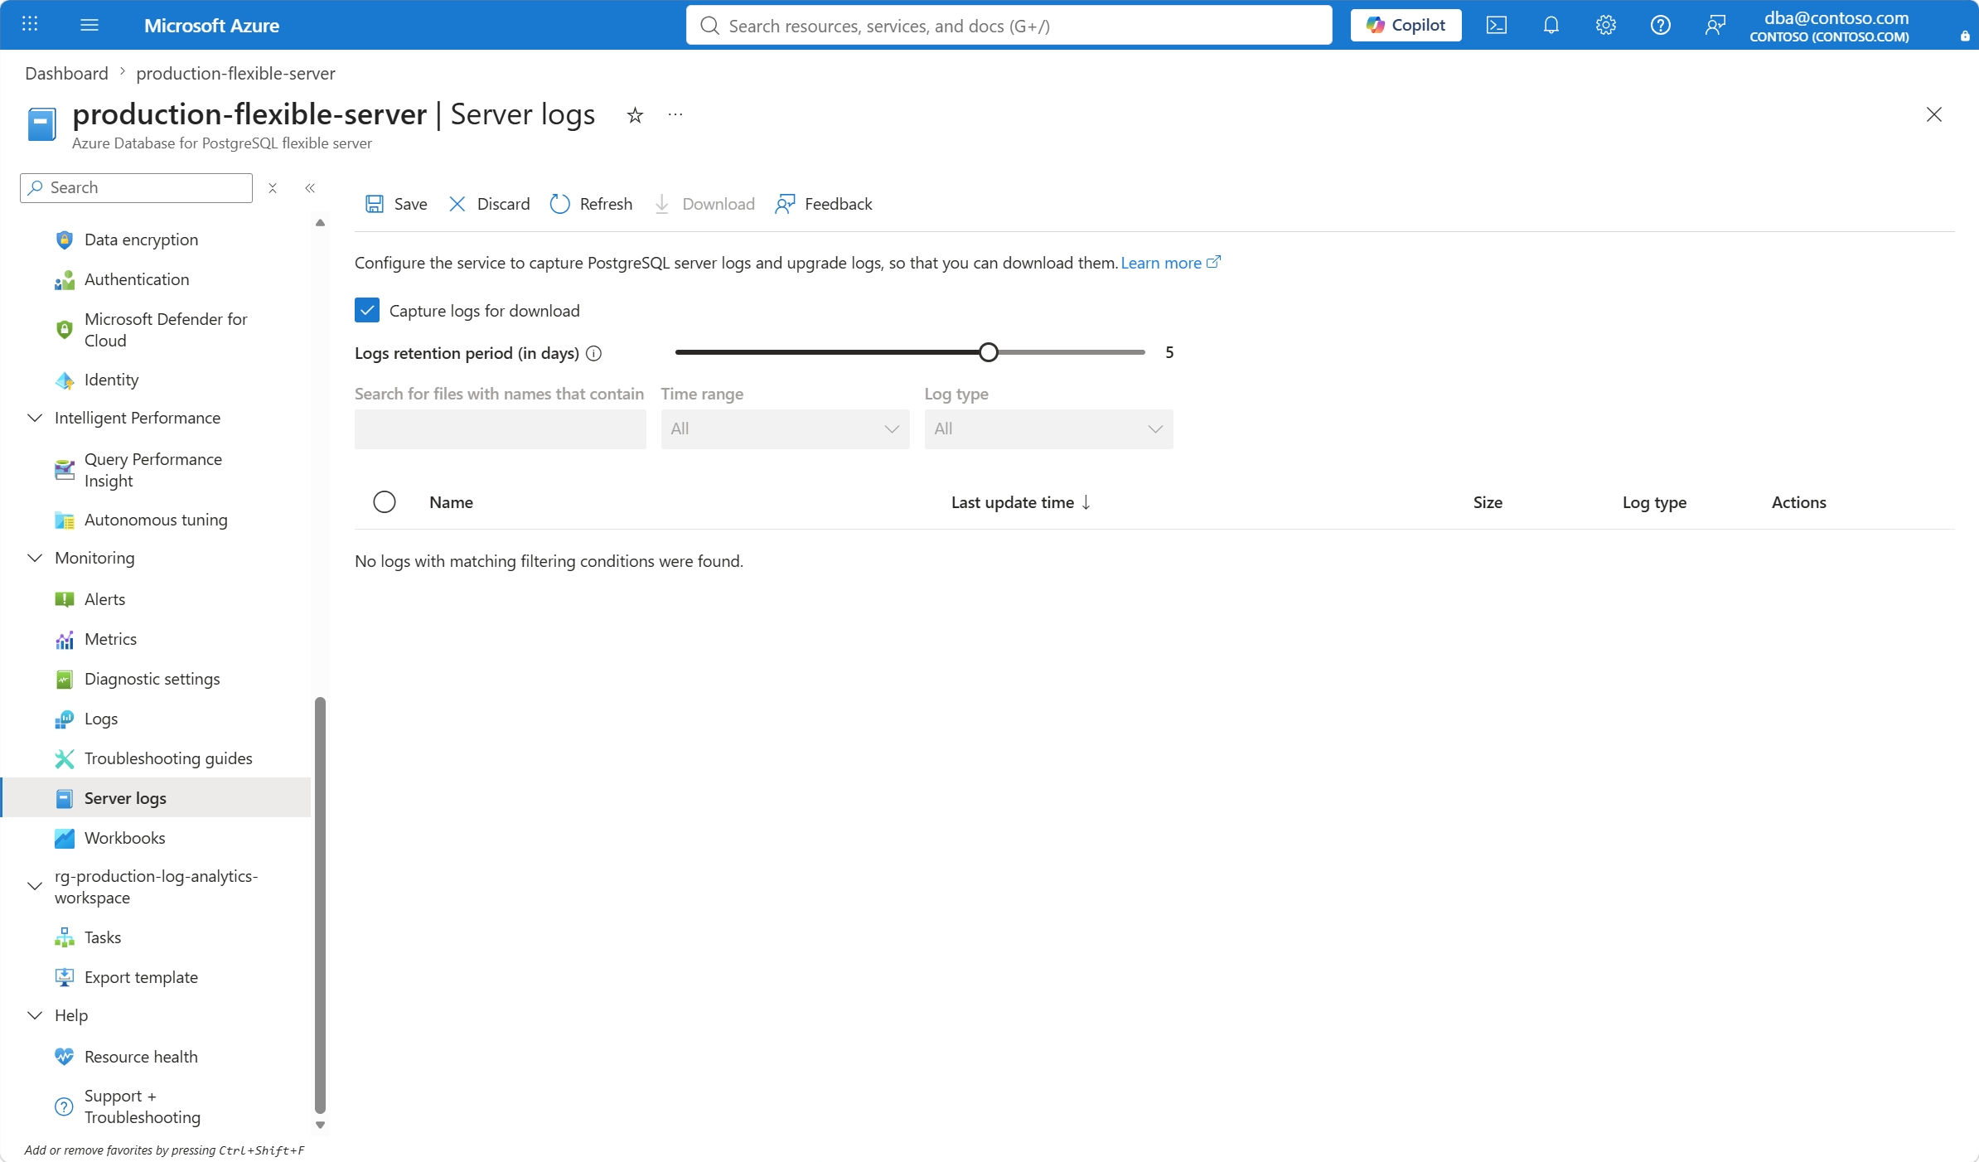Click the Alerts icon in sidebar
This screenshot has height=1162, width=1979.
click(x=65, y=599)
